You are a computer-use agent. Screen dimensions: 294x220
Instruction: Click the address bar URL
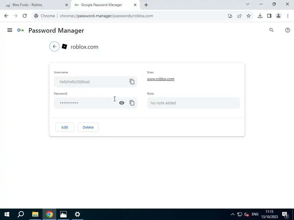point(106,16)
